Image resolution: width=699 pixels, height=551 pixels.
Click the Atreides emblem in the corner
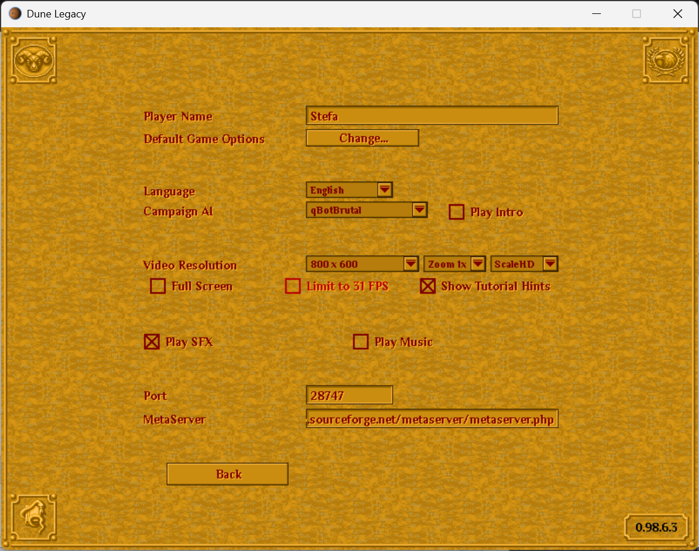[665, 60]
